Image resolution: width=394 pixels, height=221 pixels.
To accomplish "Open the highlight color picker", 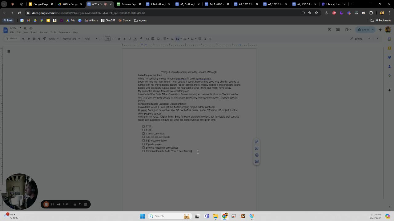I will click(x=141, y=39).
